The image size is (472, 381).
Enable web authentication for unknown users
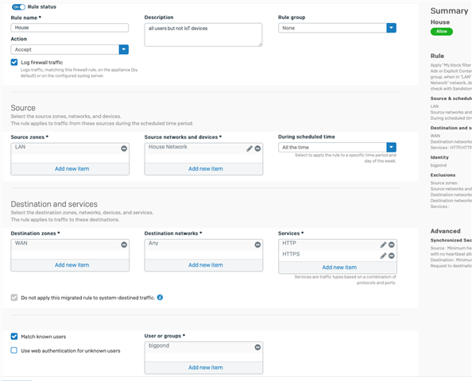14,350
